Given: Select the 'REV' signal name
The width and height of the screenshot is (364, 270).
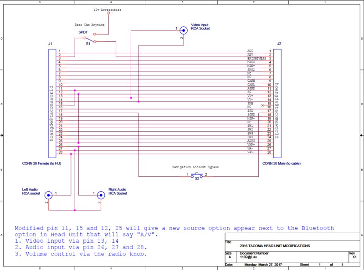Looking at the screenshot, I should click(250, 55).
